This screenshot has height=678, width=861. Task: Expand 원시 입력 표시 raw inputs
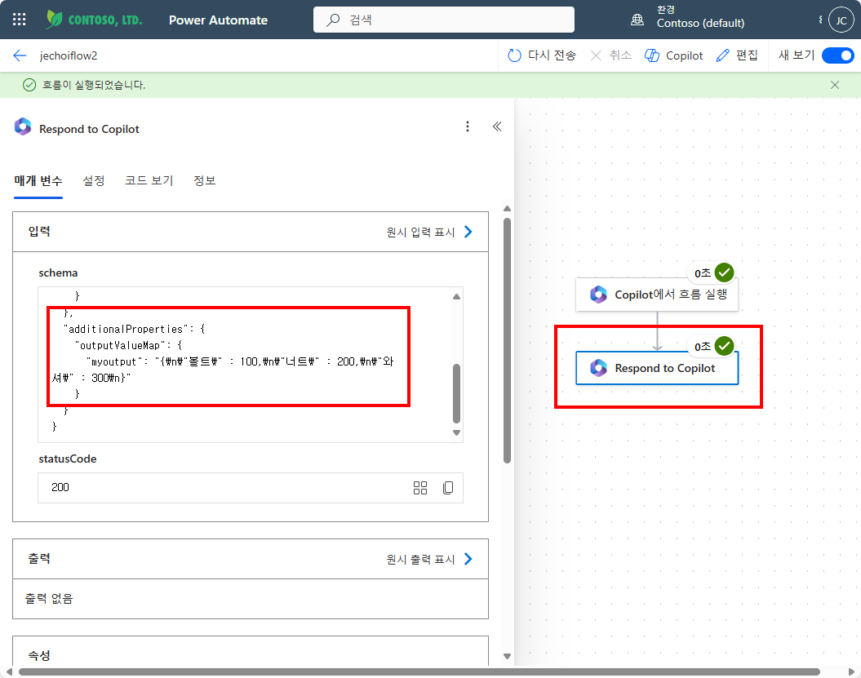429,233
